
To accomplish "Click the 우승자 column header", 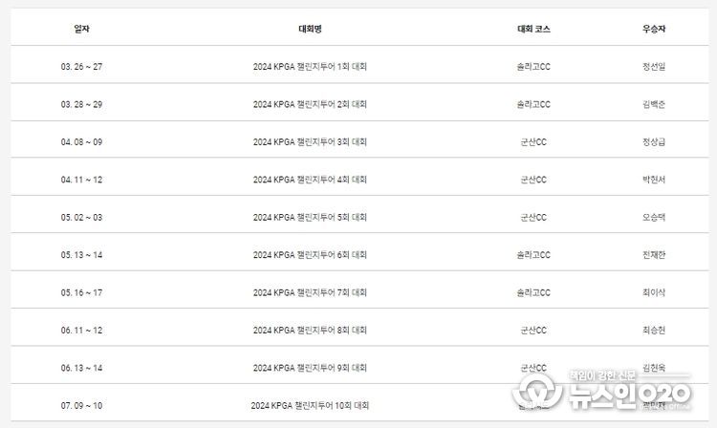I will coord(654,29).
